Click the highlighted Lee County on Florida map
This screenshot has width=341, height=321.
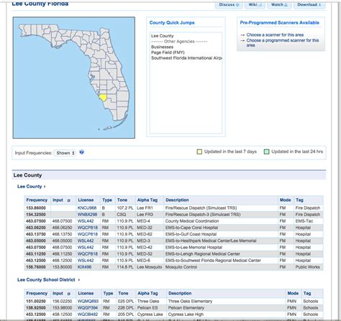[x=103, y=98]
